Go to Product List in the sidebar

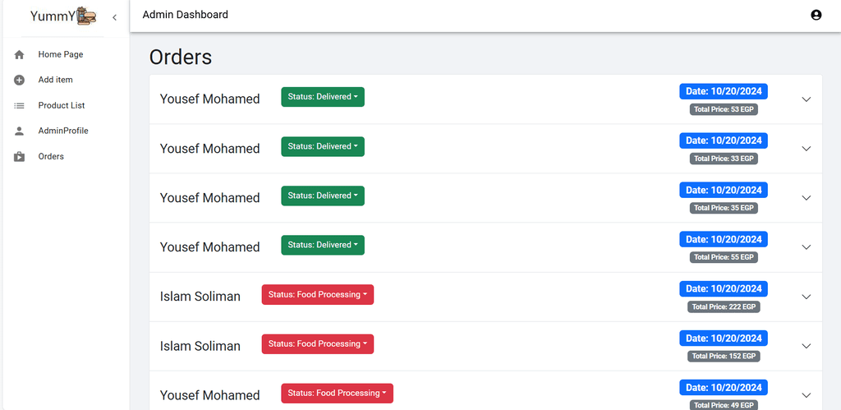(x=62, y=106)
